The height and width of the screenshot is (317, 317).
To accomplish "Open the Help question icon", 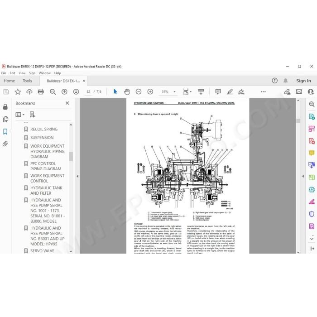I will (274, 81).
